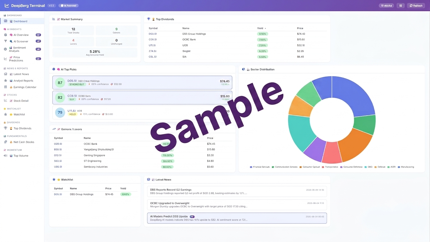Click the Total Stocks tile showing 12

tap(73, 31)
